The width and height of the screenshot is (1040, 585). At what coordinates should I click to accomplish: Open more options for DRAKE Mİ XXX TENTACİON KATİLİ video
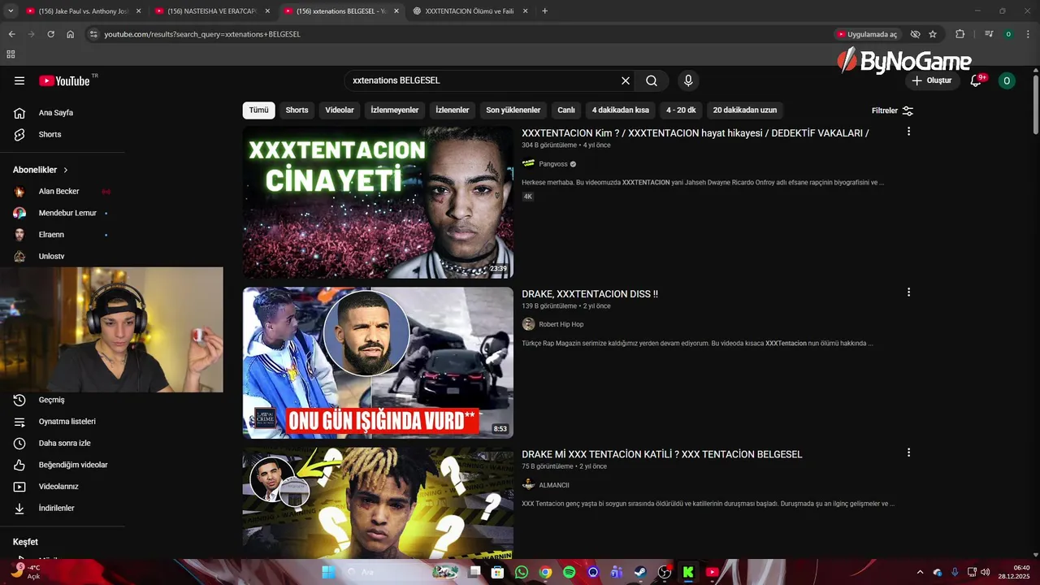(x=908, y=453)
